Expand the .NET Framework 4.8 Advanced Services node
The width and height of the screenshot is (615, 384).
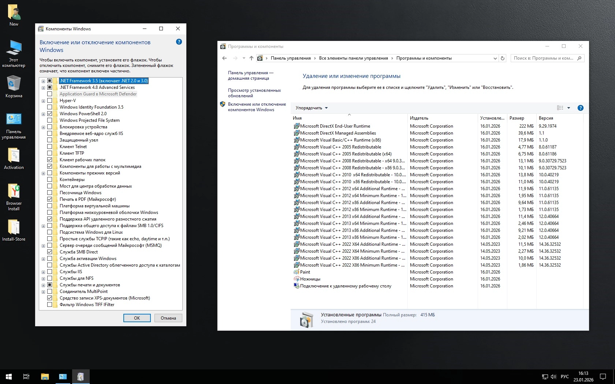43,88
